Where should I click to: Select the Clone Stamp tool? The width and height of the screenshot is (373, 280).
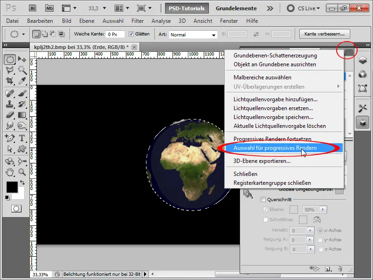point(10,104)
